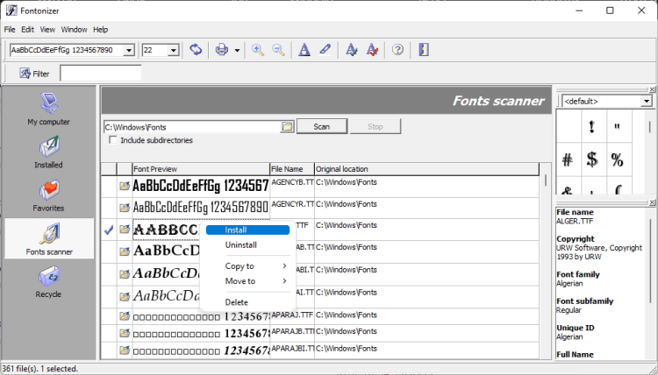
Task: Select the dollar sign character cell
Action: (x=592, y=159)
